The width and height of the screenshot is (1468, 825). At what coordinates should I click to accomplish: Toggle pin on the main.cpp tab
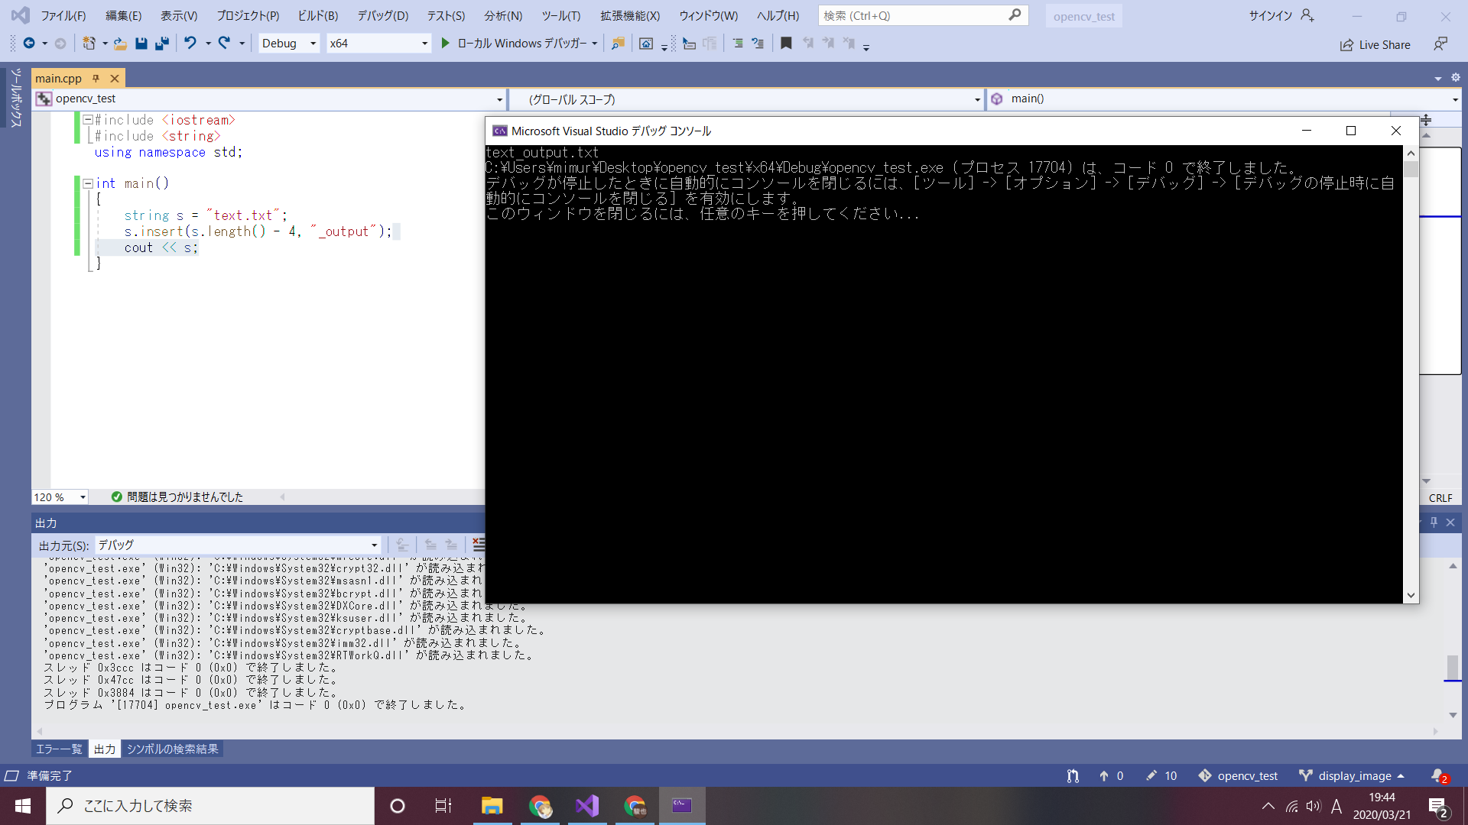[96, 79]
